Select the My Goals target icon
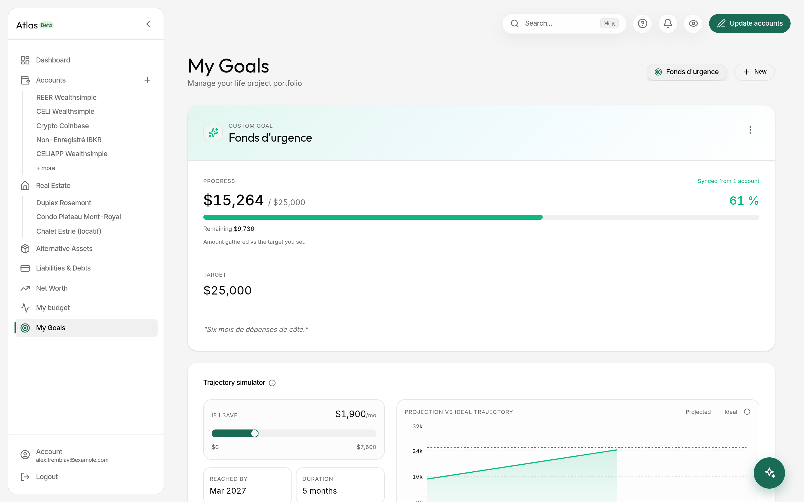Viewport: 804px width, 502px height. pyautogui.click(x=25, y=328)
